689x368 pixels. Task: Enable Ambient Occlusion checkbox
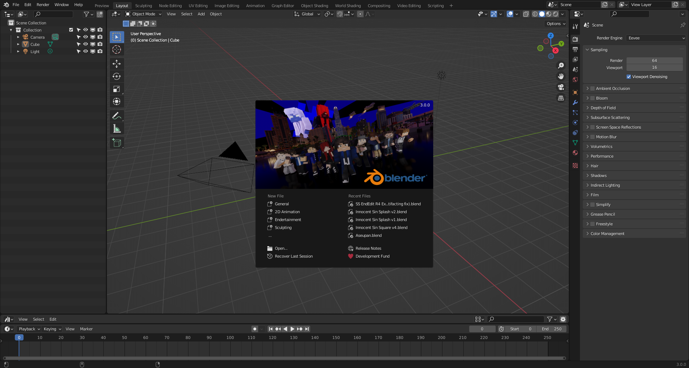tap(592, 89)
